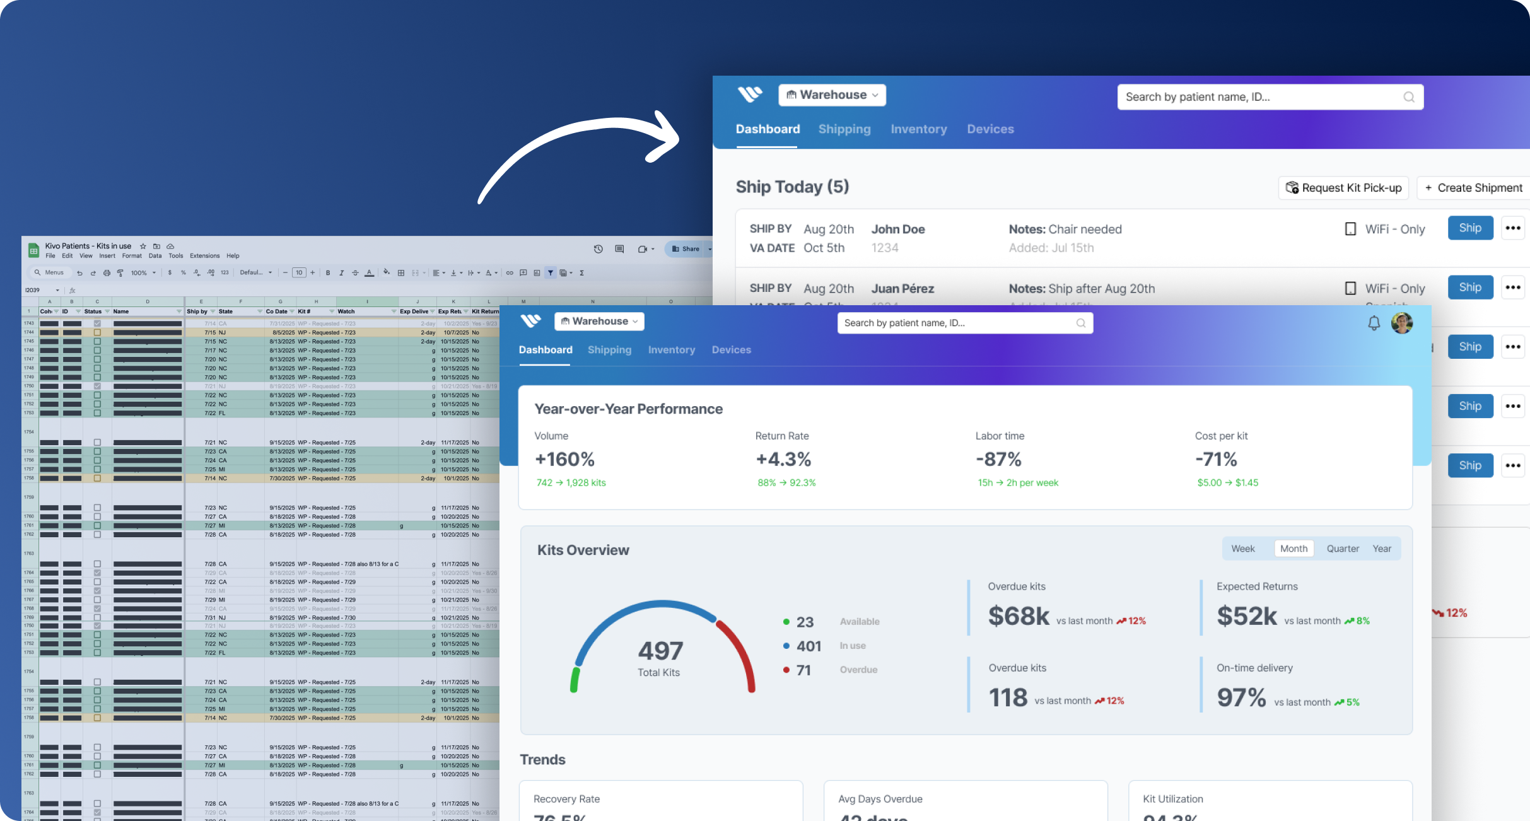Click the user profile avatar
Viewport: 1530px width, 821px height.
[x=1403, y=323]
